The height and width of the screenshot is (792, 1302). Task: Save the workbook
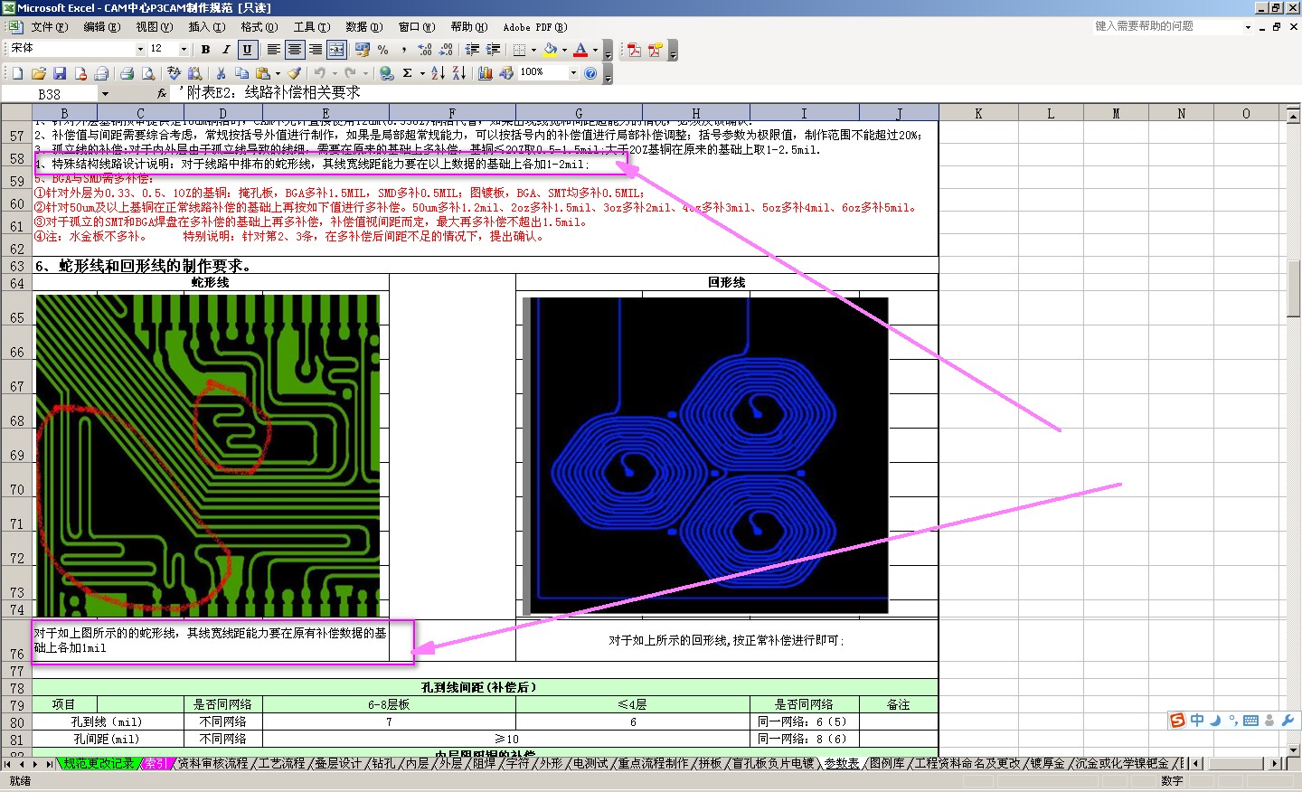60,73
